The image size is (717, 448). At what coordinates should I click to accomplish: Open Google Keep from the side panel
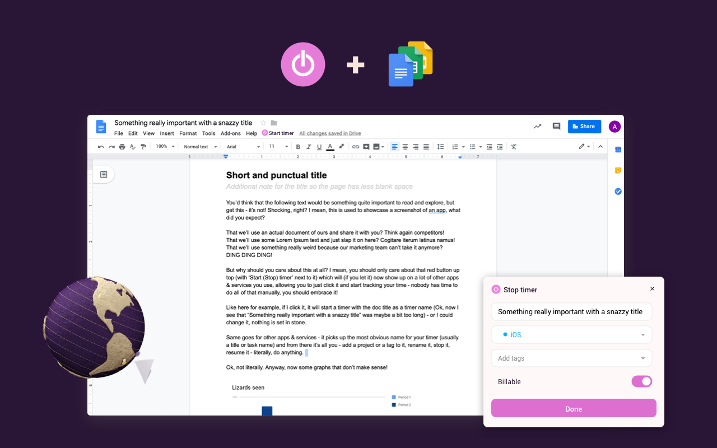click(x=617, y=170)
